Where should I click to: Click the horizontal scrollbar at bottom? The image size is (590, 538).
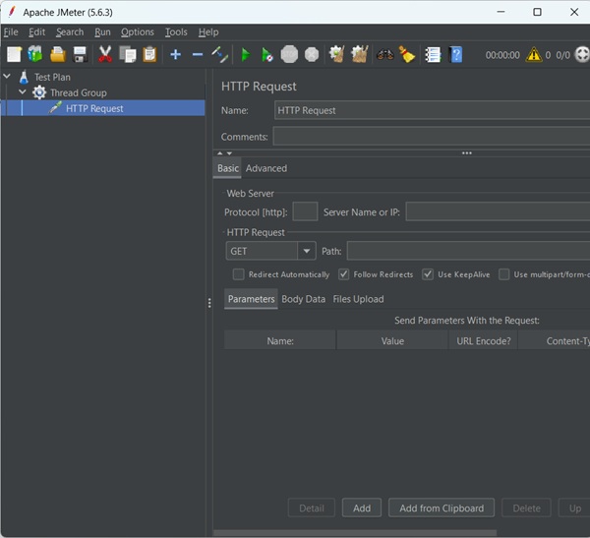coord(355,533)
